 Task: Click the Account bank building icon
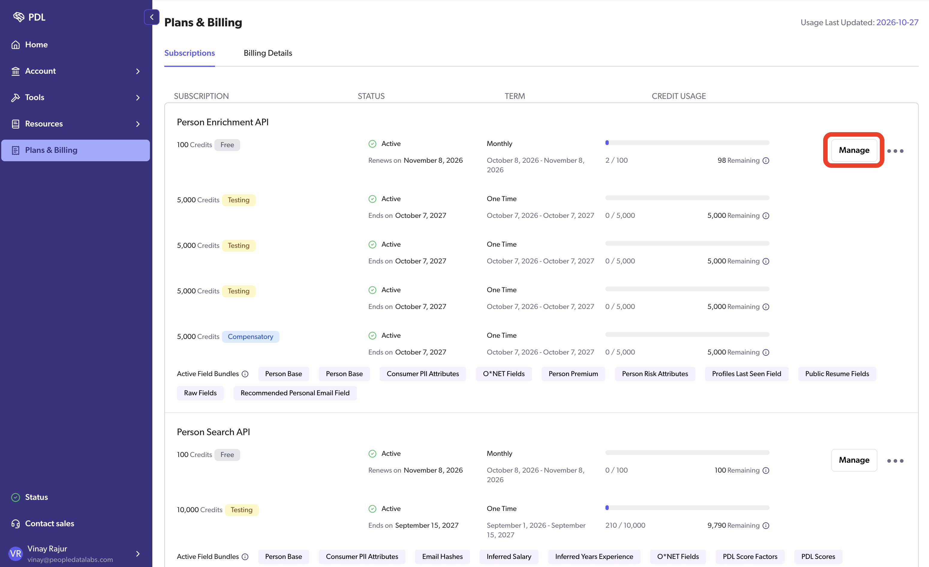[x=16, y=71]
